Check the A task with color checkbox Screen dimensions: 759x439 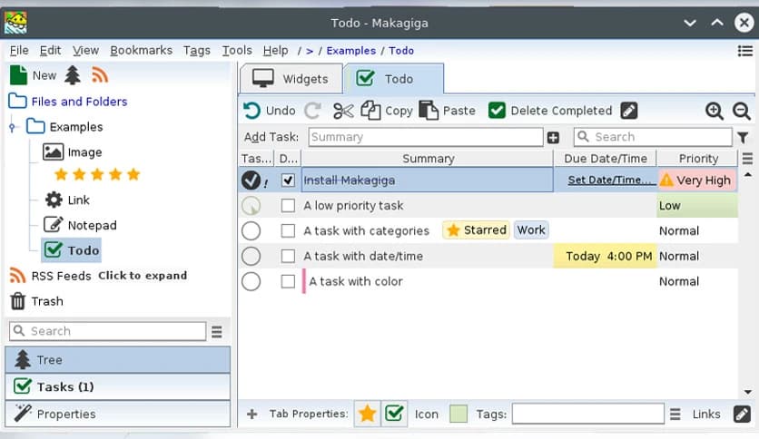coord(288,281)
